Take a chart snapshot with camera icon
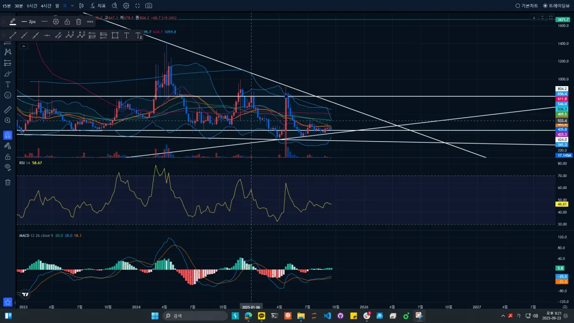The height and width of the screenshot is (323, 574). tap(149, 6)
